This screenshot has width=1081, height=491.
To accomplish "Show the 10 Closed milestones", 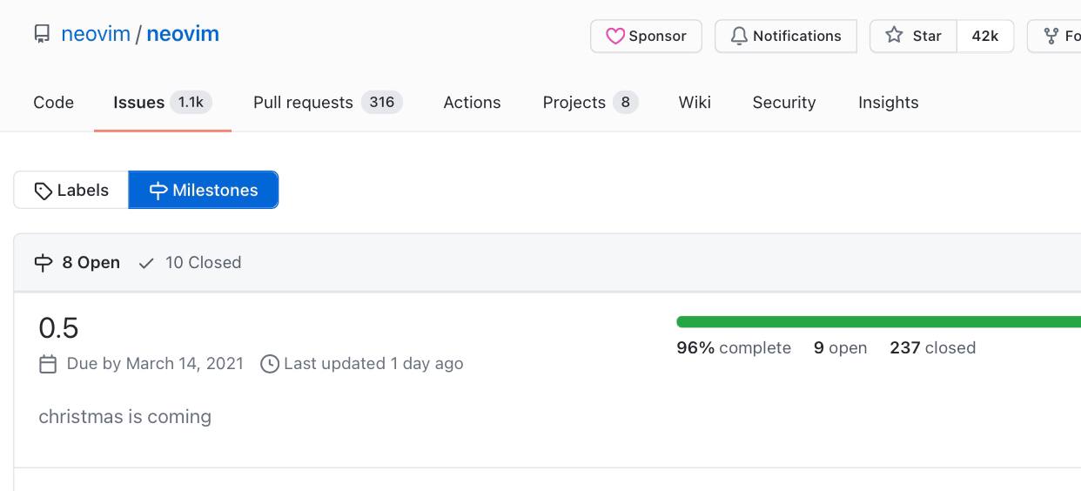I will 190,263.
